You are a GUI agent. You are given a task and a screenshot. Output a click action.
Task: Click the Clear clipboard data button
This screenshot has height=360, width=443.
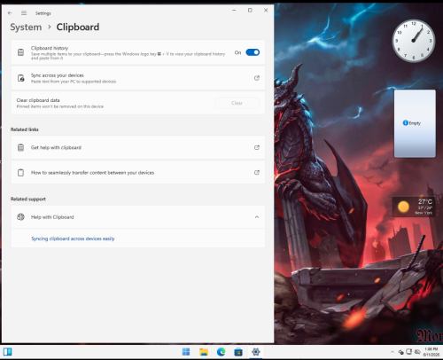(x=237, y=103)
